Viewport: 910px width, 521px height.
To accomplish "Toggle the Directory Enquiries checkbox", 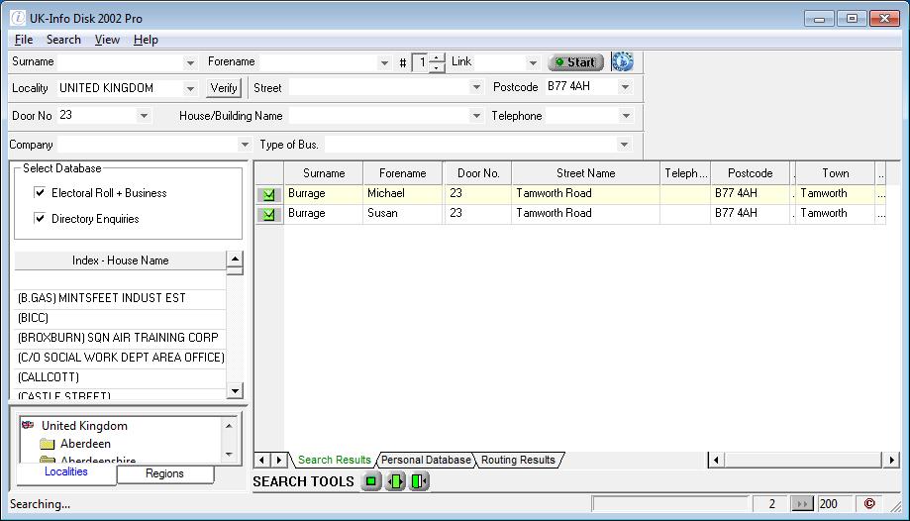I will click(x=41, y=219).
